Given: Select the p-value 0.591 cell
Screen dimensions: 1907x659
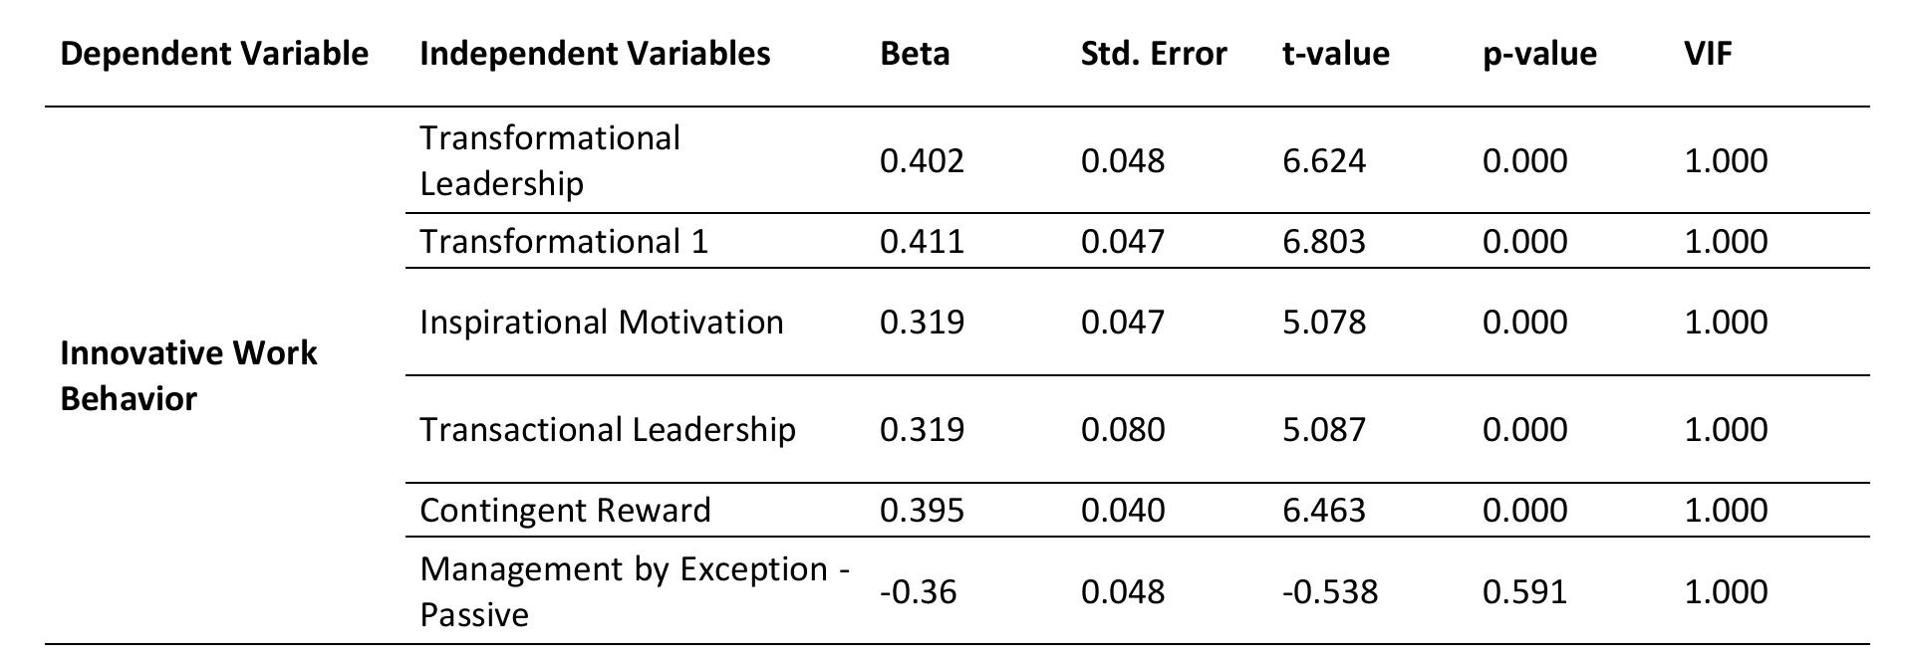Looking at the screenshot, I should [x=1524, y=591].
